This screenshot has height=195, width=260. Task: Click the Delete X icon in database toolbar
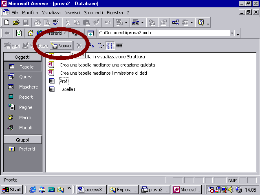[x=79, y=45]
